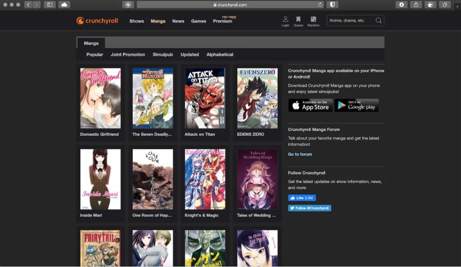Click the Get it on Google Play badge
This screenshot has width=461, height=267.
356,105
